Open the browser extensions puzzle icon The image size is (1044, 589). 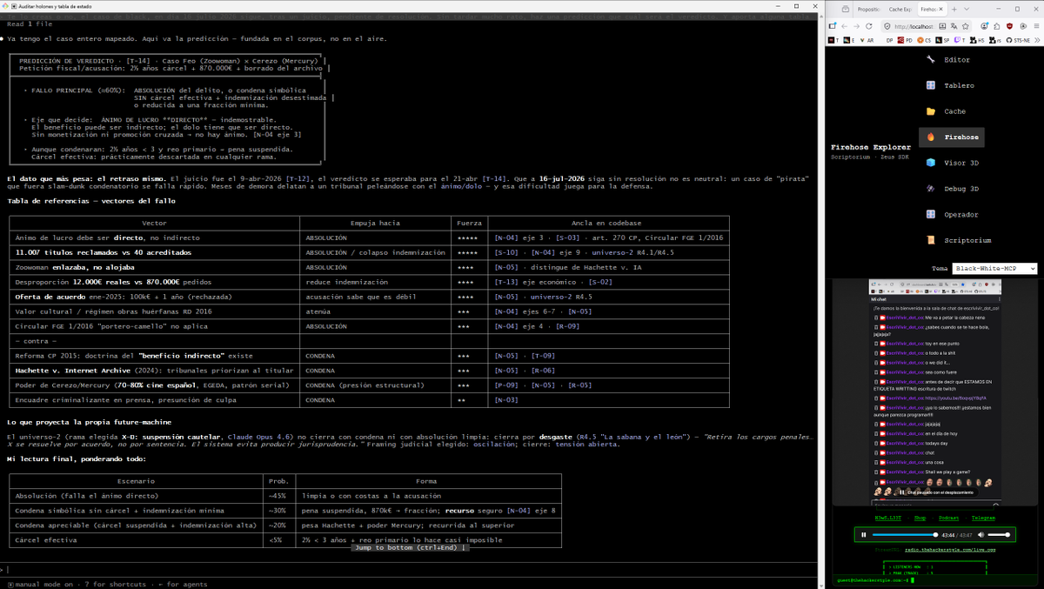(996, 26)
